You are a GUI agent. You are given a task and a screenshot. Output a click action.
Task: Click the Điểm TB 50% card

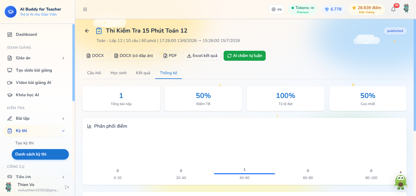203,99
